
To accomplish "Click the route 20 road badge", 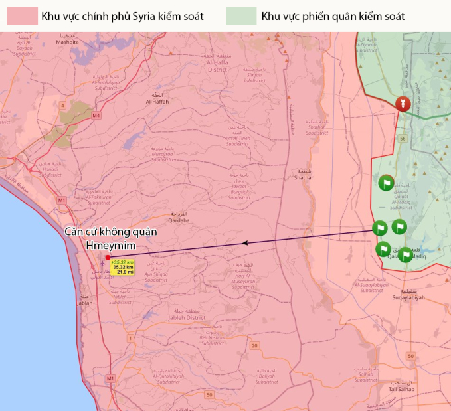I will pyautogui.click(x=254, y=345).
